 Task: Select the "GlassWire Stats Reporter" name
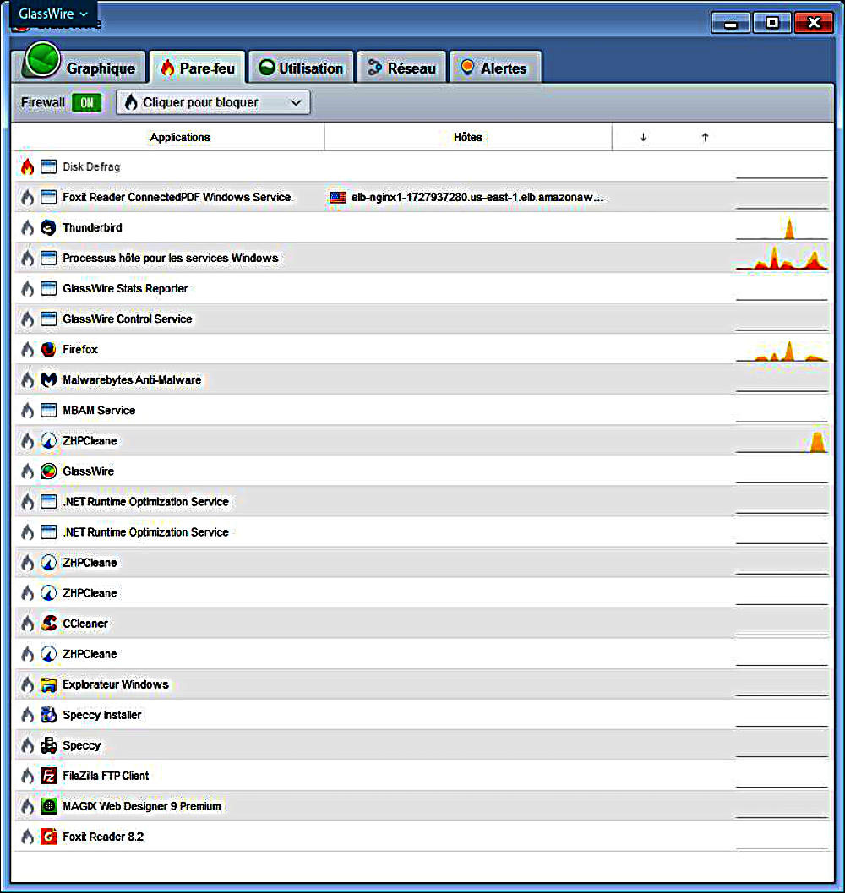[x=125, y=288]
